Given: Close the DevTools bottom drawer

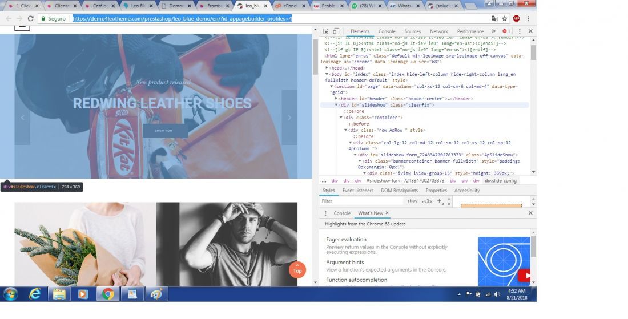Looking at the screenshot, I should [x=530, y=213].
